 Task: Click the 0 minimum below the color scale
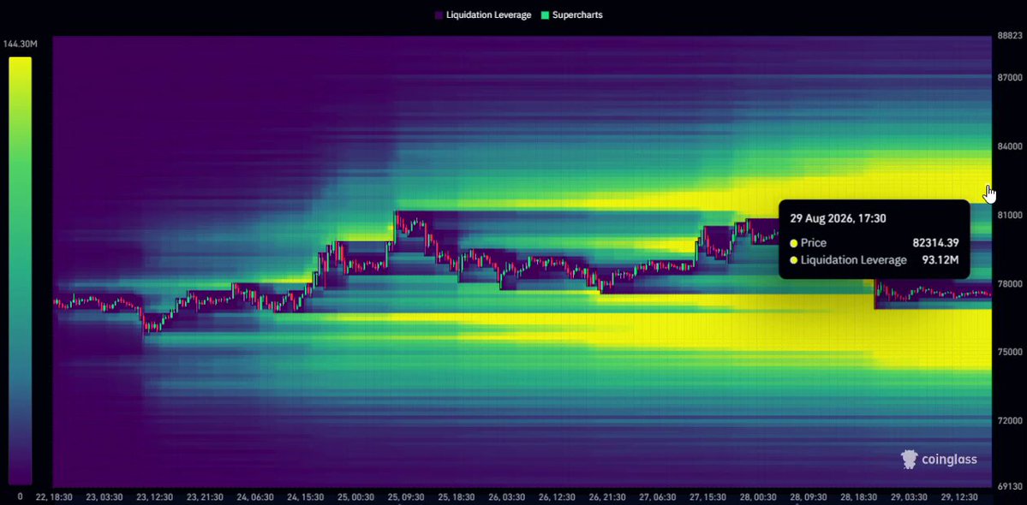[x=20, y=497]
